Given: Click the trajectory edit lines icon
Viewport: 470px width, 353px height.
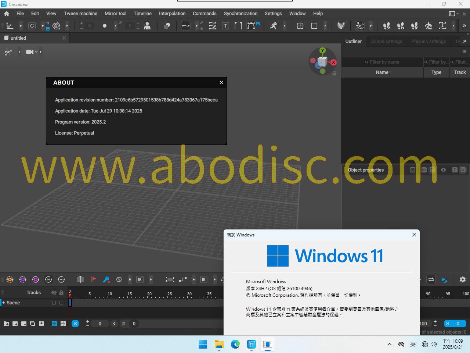Looking at the screenshot, I should tap(212, 26).
